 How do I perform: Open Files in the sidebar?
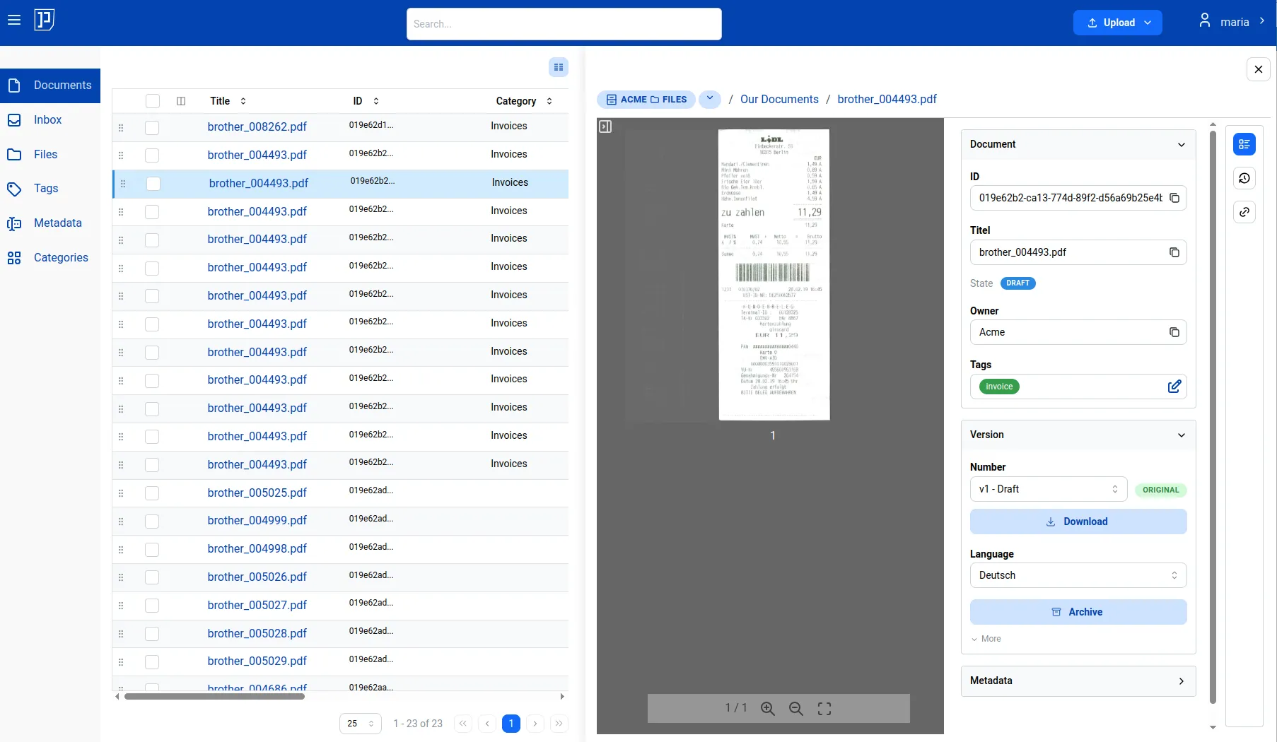tap(50, 155)
